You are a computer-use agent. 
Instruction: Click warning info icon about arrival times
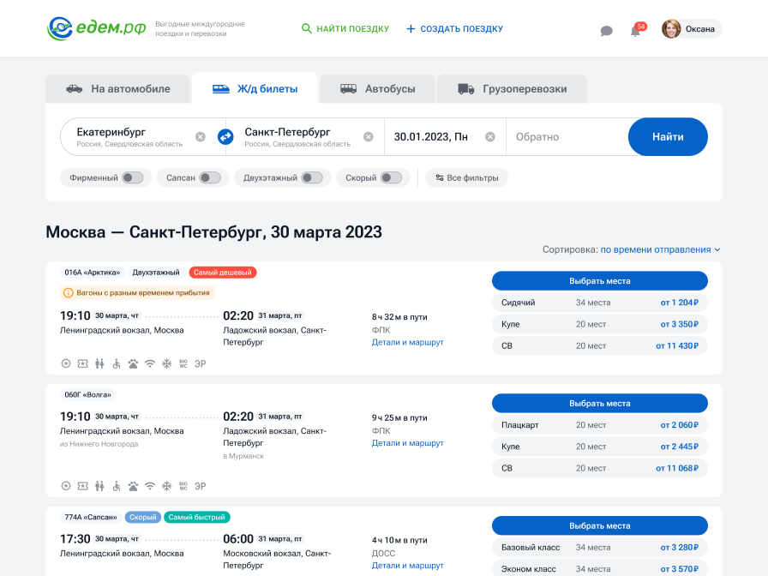click(68, 293)
